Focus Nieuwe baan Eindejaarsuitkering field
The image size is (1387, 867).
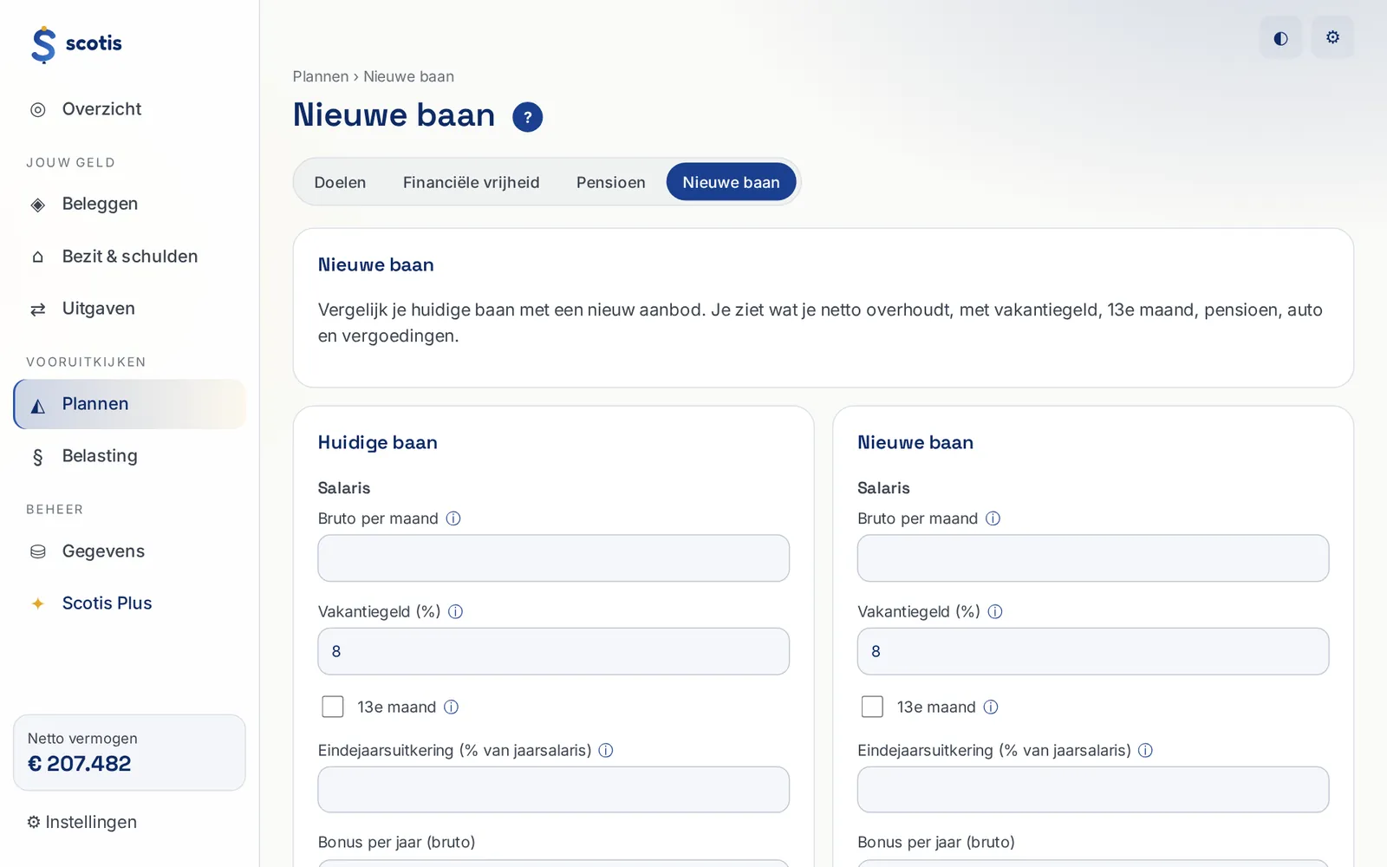[x=1092, y=790]
